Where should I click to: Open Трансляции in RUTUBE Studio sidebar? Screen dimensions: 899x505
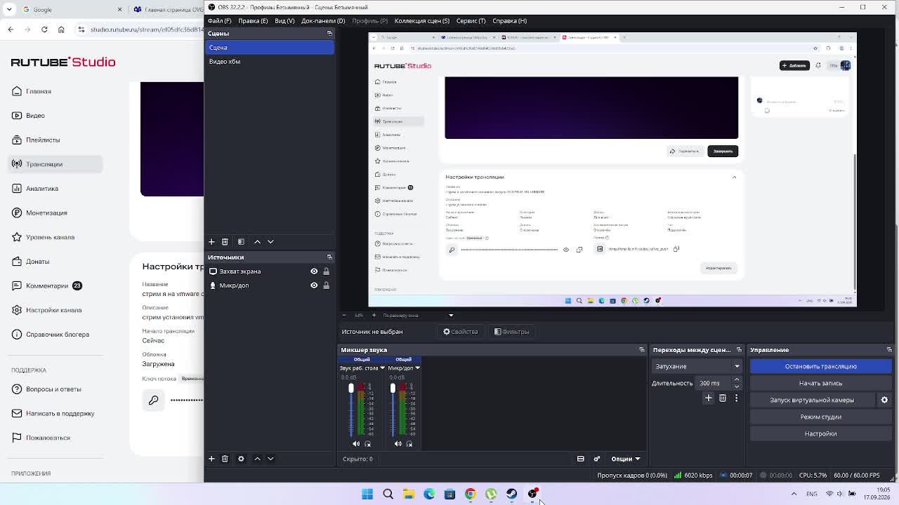pos(56,164)
